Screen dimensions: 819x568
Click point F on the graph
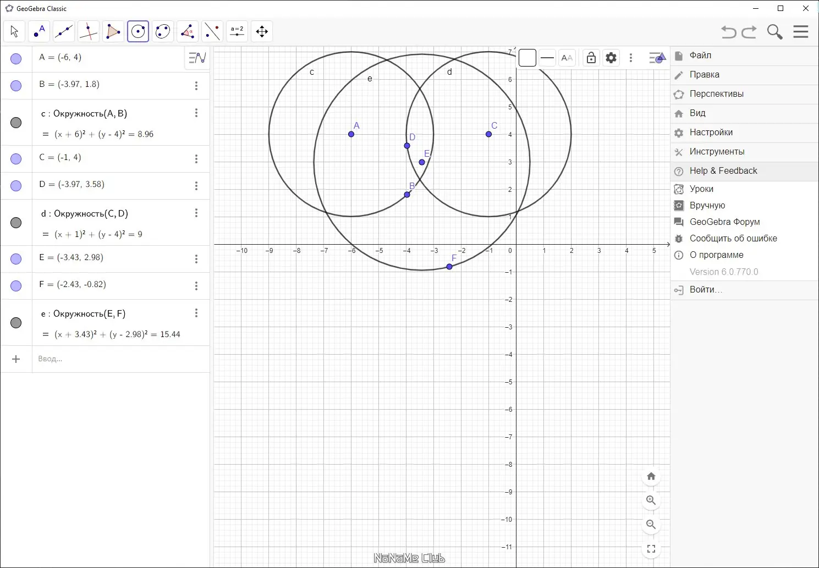(x=449, y=267)
